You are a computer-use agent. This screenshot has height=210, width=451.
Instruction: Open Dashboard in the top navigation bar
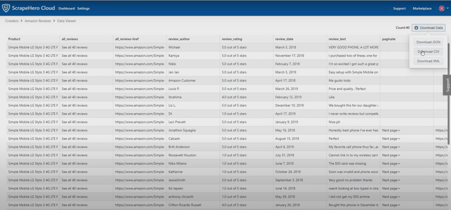pos(67,8)
